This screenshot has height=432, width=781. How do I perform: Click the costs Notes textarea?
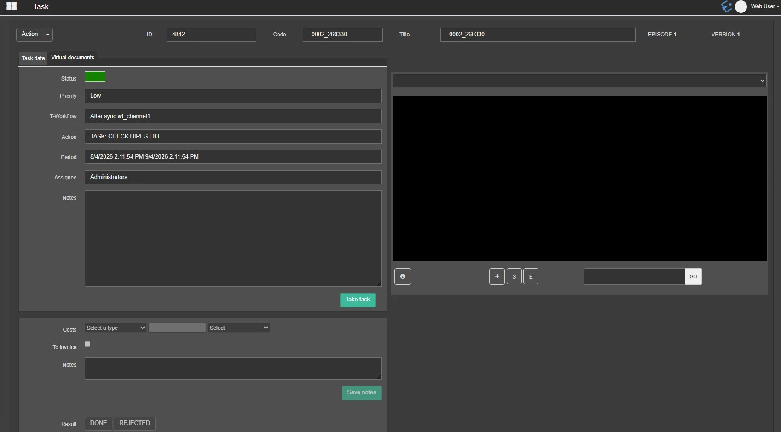(233, 369)
